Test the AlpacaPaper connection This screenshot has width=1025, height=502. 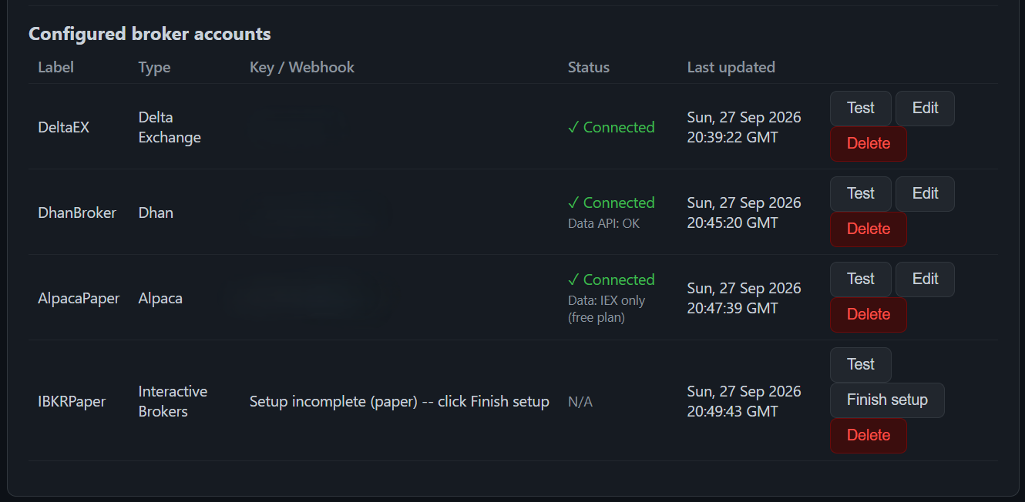click(860, 279)
